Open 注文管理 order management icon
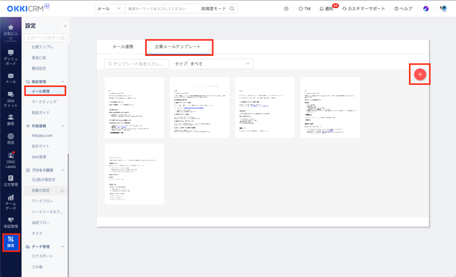The height and width of the screenshot is (277, 456). (10, 180)
